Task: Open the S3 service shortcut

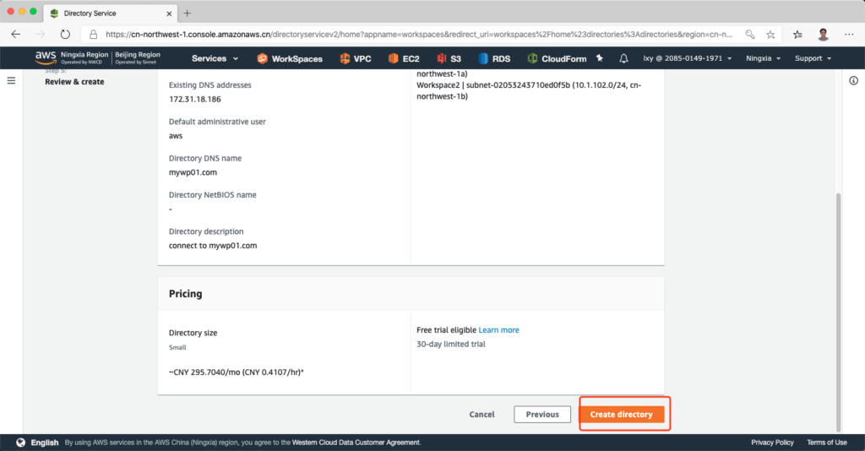Action: [x=449, y=58]
